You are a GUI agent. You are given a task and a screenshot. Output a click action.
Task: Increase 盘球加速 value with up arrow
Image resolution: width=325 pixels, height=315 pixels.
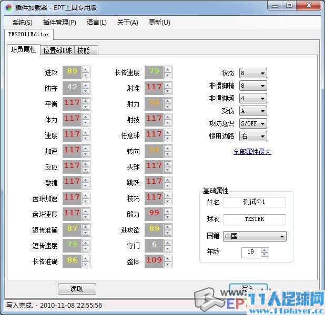tap(86, 195)
